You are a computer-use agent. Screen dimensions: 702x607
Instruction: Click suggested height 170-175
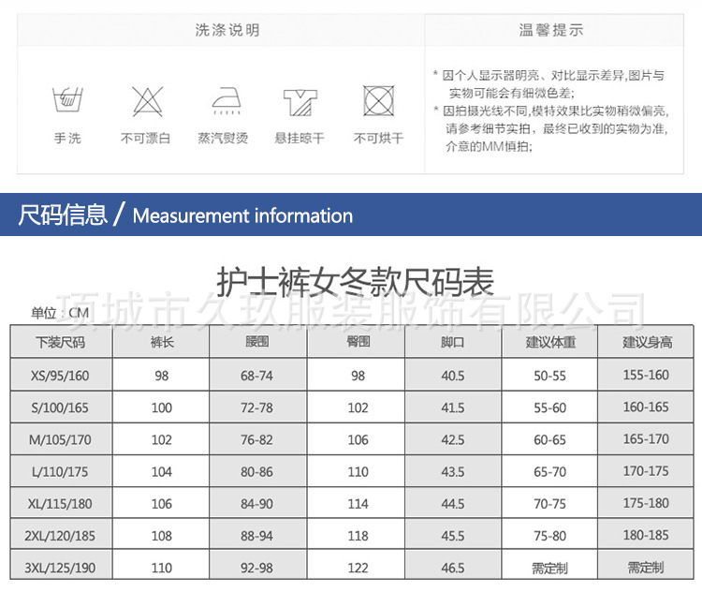pos(646,471)
